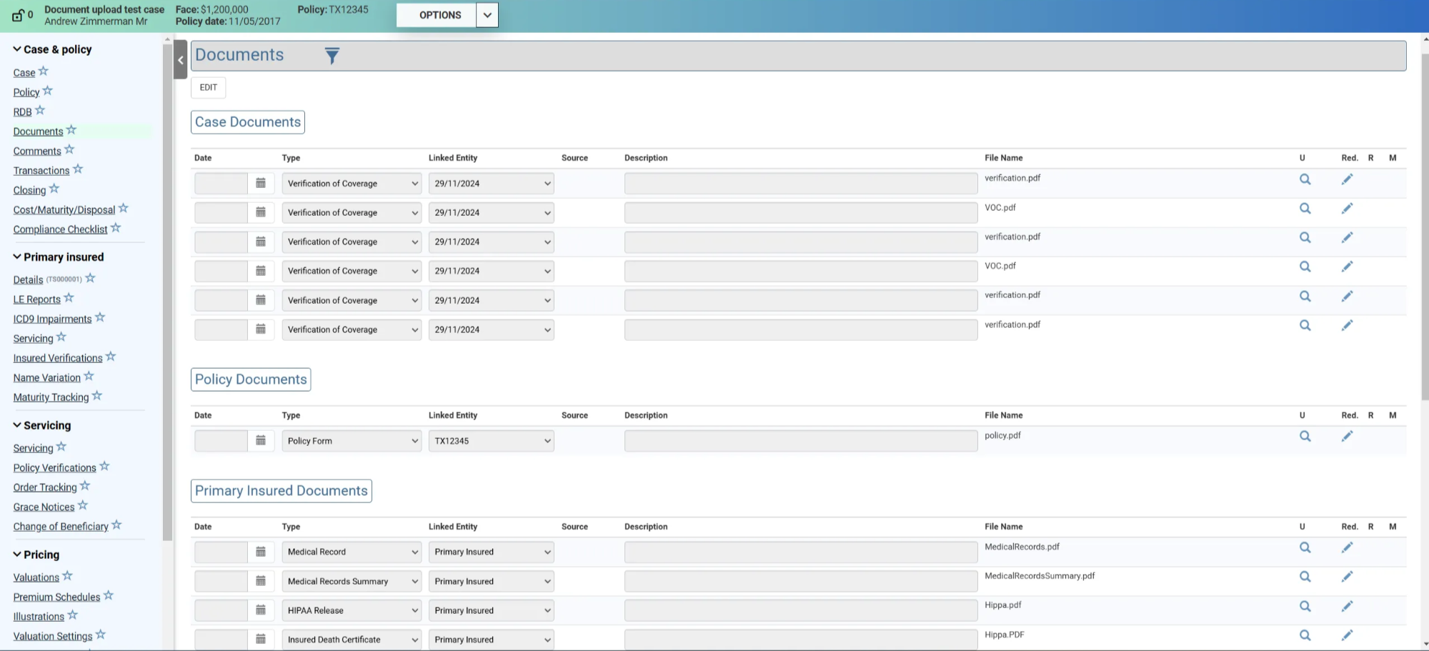The height and width of the screenshot is (651, 1429).
Task: Click magnifier icon for MedicalRecordsSummary.pdf
Action: click(x=1305, y=577)
